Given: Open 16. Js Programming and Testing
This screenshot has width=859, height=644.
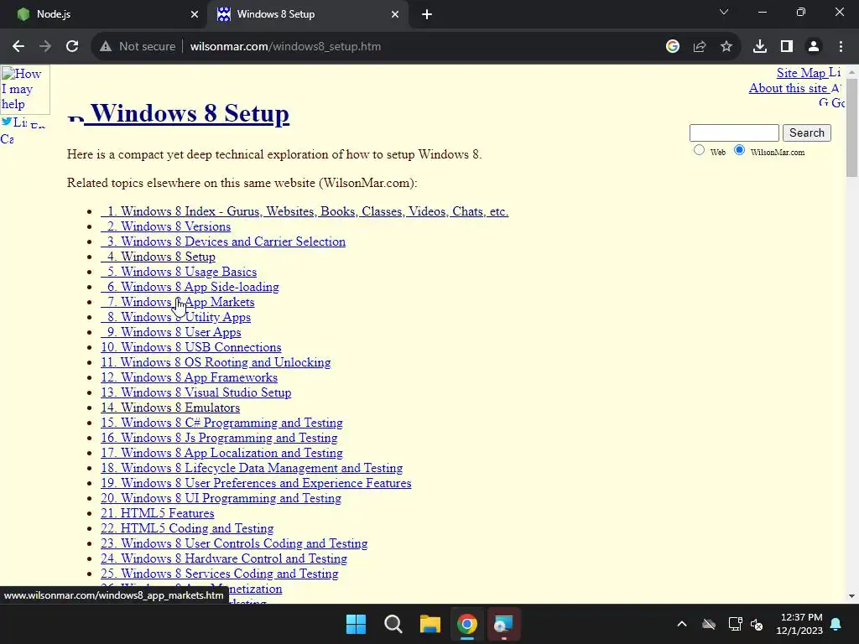Looking at the screenshot, I should (219, 438).
